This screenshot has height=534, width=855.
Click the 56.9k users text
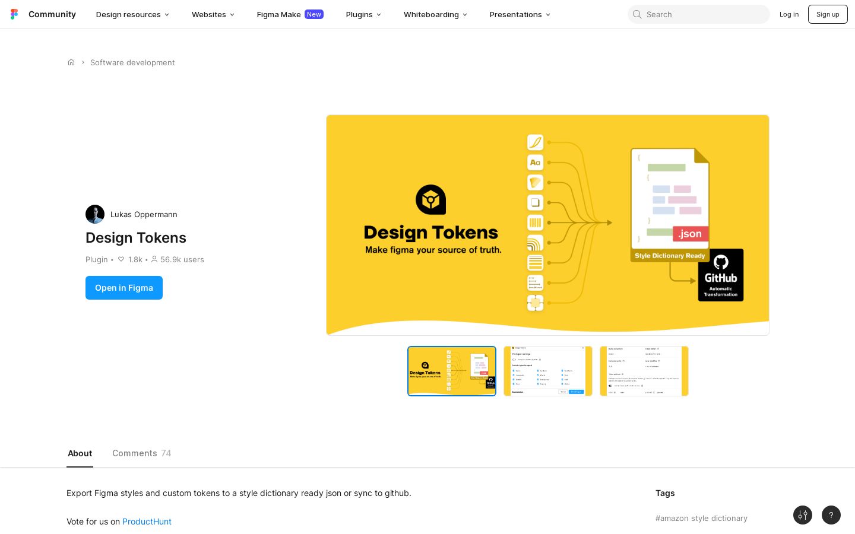pos(182,259)
